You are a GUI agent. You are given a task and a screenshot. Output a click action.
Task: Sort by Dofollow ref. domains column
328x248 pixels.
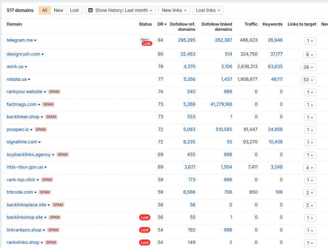click(182, 27)
